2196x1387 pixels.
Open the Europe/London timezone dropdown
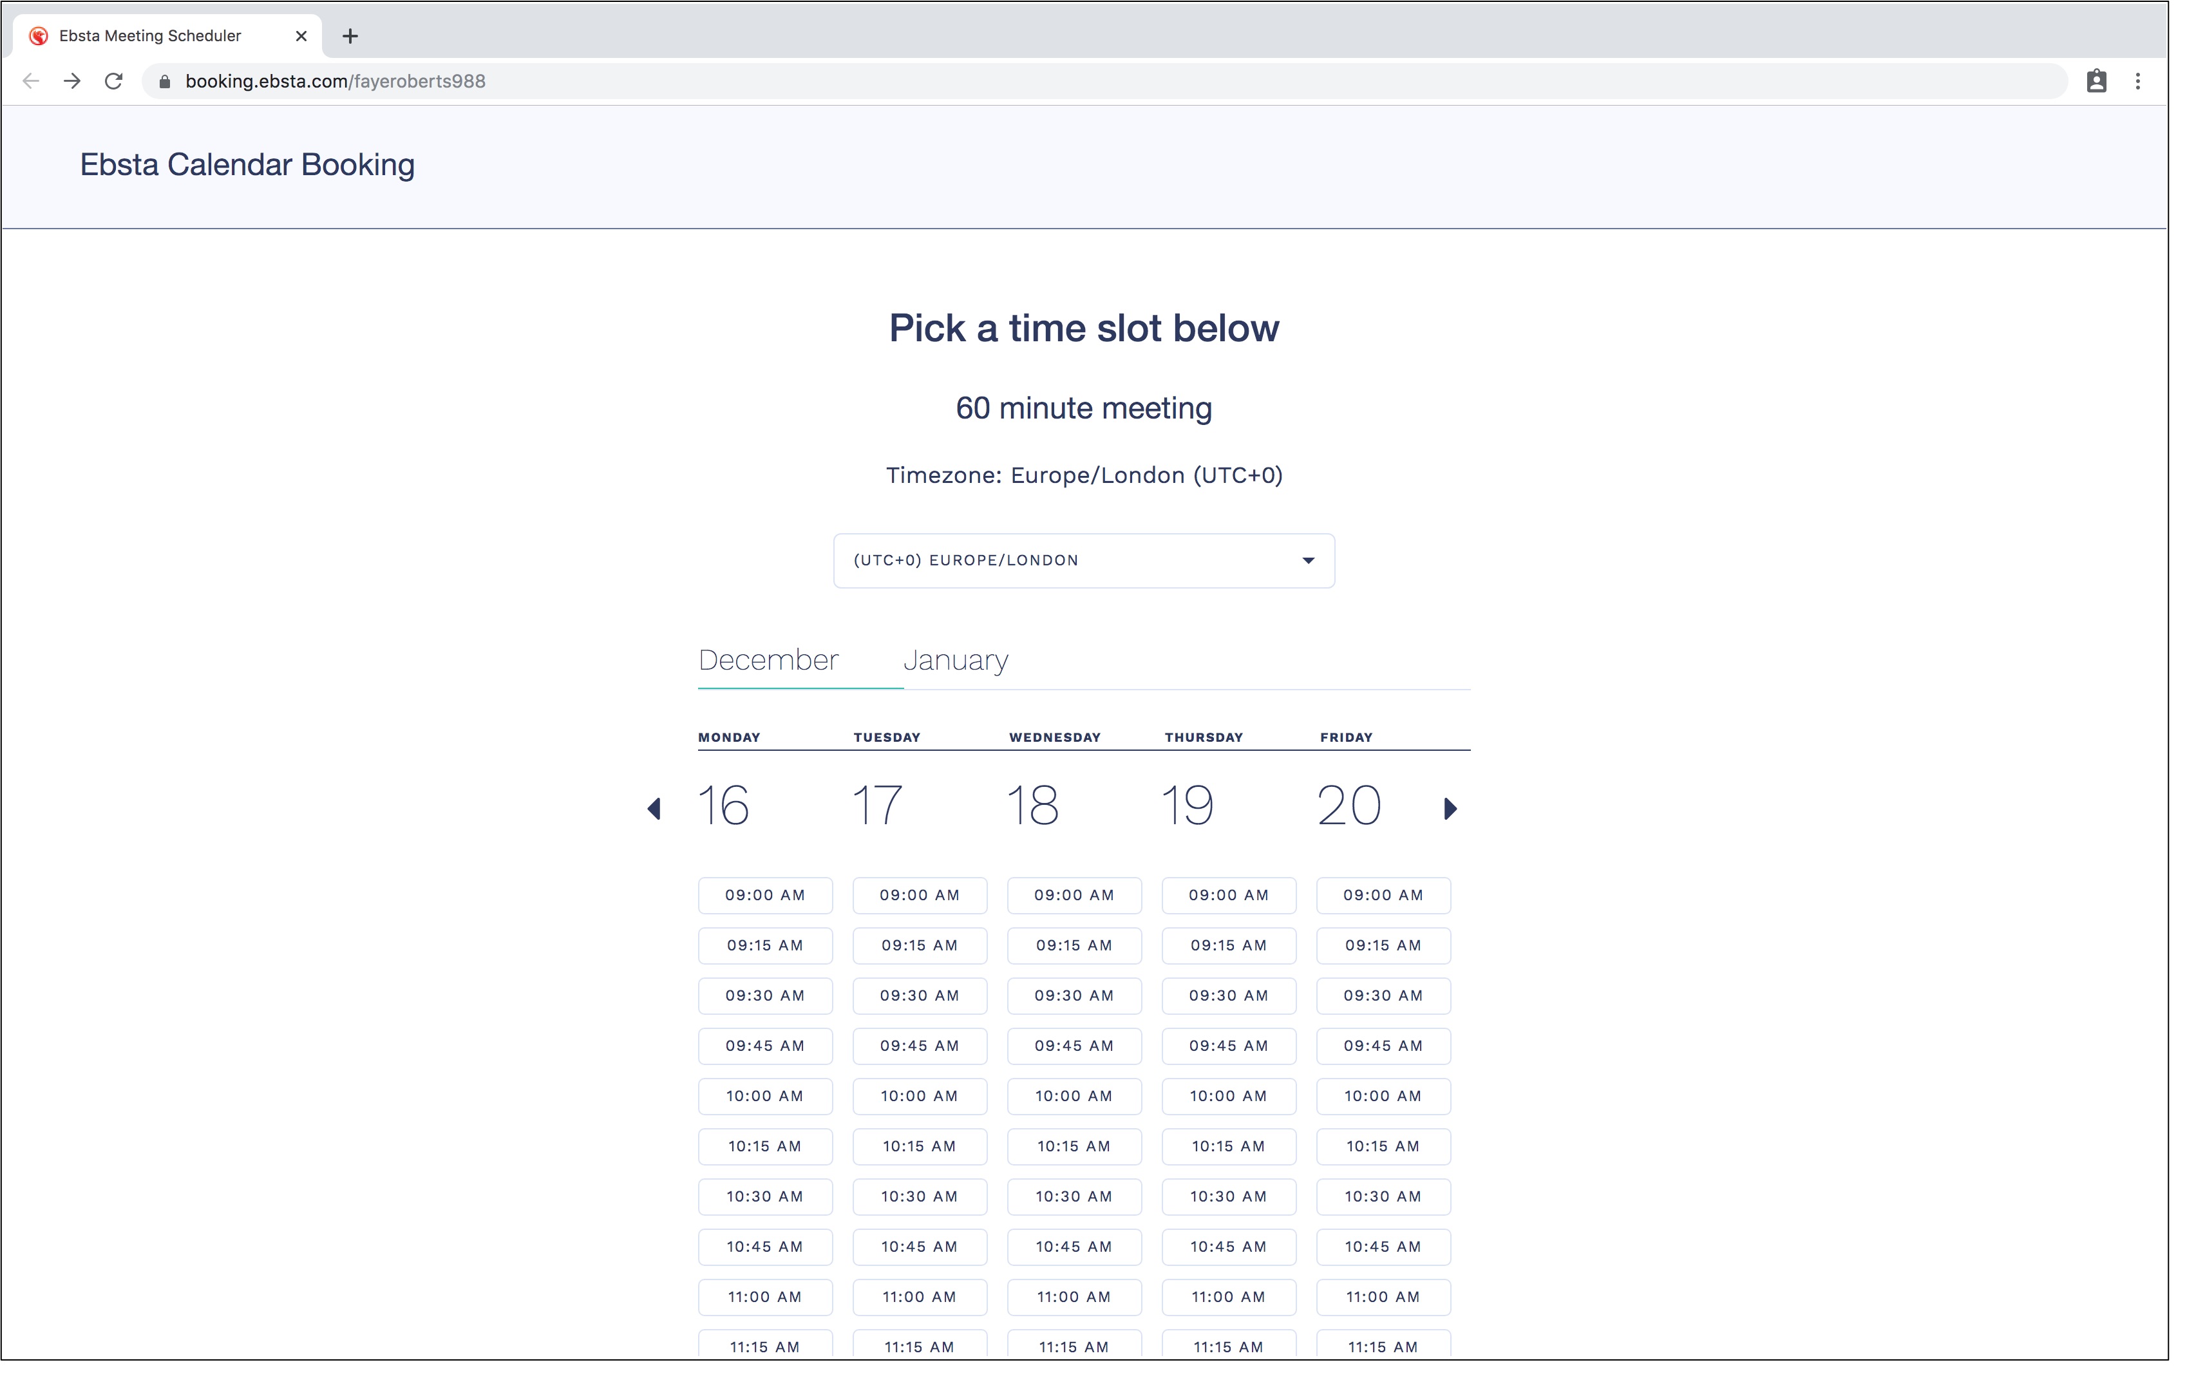tap(1083, 560)
